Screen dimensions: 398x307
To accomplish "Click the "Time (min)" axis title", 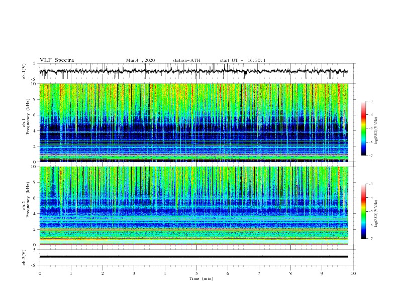I will [201, 278].
